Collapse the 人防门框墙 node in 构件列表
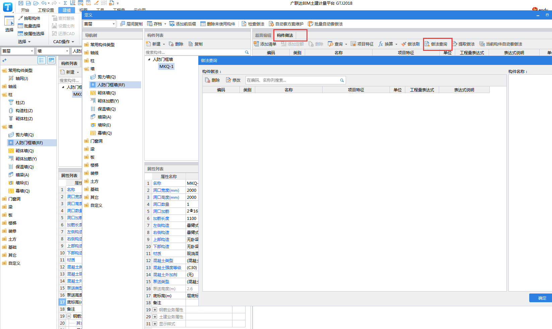This screenshot has height=329, width=552. pos(149,59)
